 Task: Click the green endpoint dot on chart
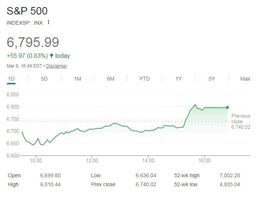pos(227,107)
